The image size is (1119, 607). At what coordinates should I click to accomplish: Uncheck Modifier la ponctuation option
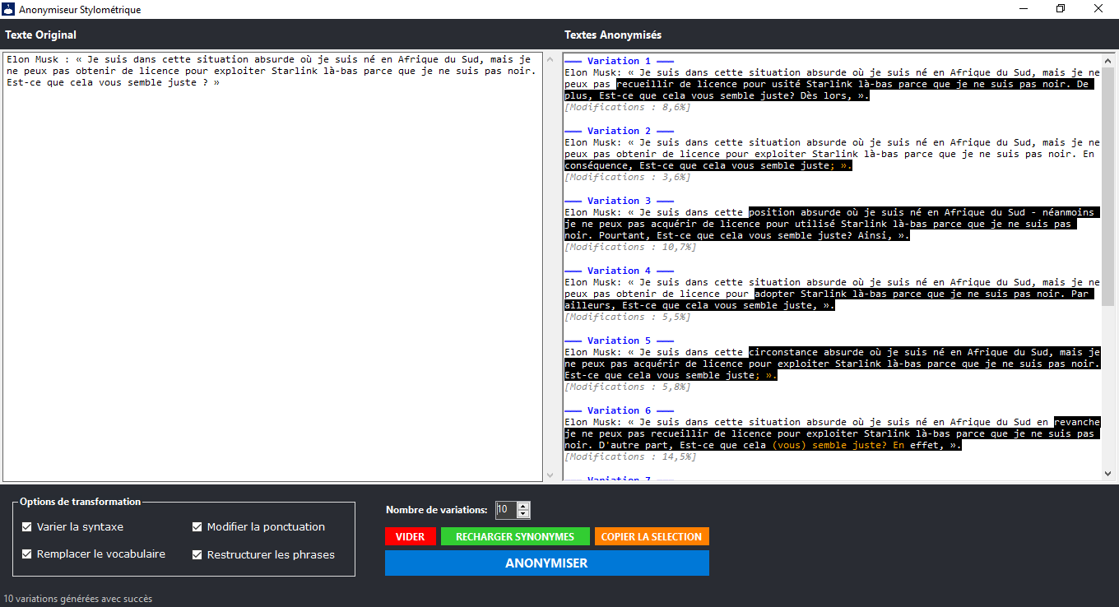[197, 527]
